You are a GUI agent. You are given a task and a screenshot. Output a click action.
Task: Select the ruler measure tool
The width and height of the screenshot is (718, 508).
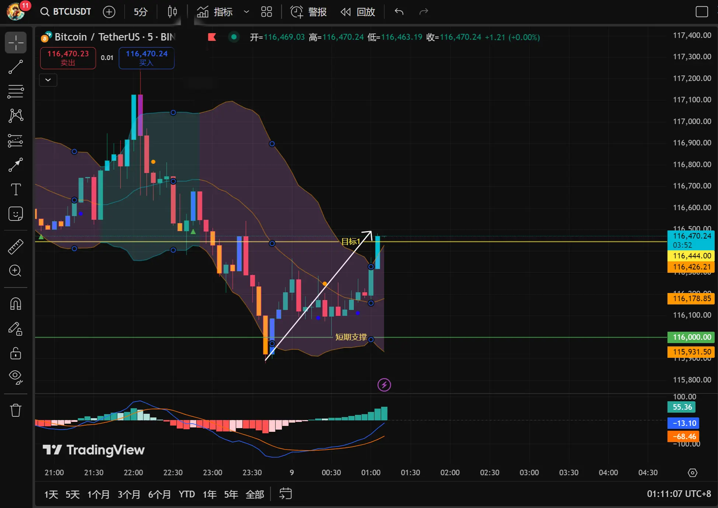[x=16, y=247]
